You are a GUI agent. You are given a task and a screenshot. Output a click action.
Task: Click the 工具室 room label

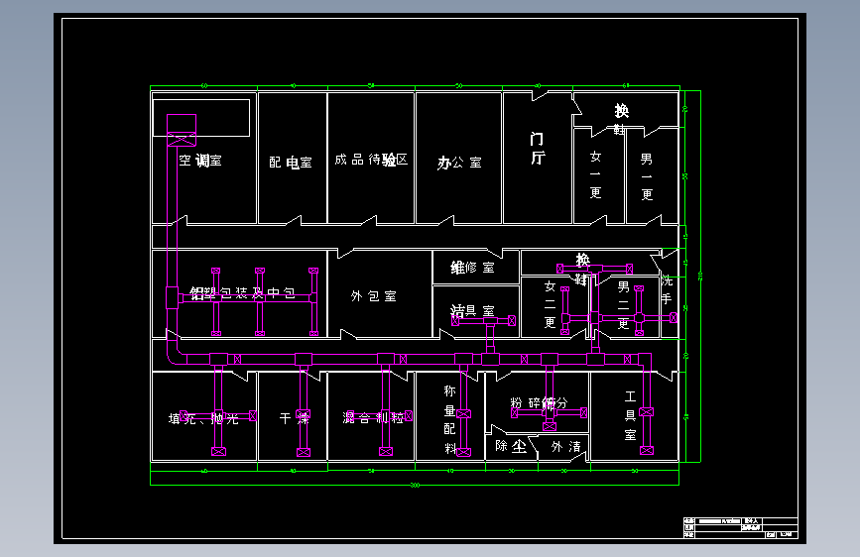pyautogui.click(x=630, y=415)
